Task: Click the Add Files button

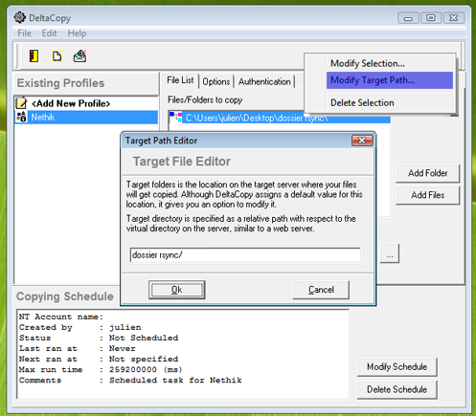Action: (x=427, y=195)
